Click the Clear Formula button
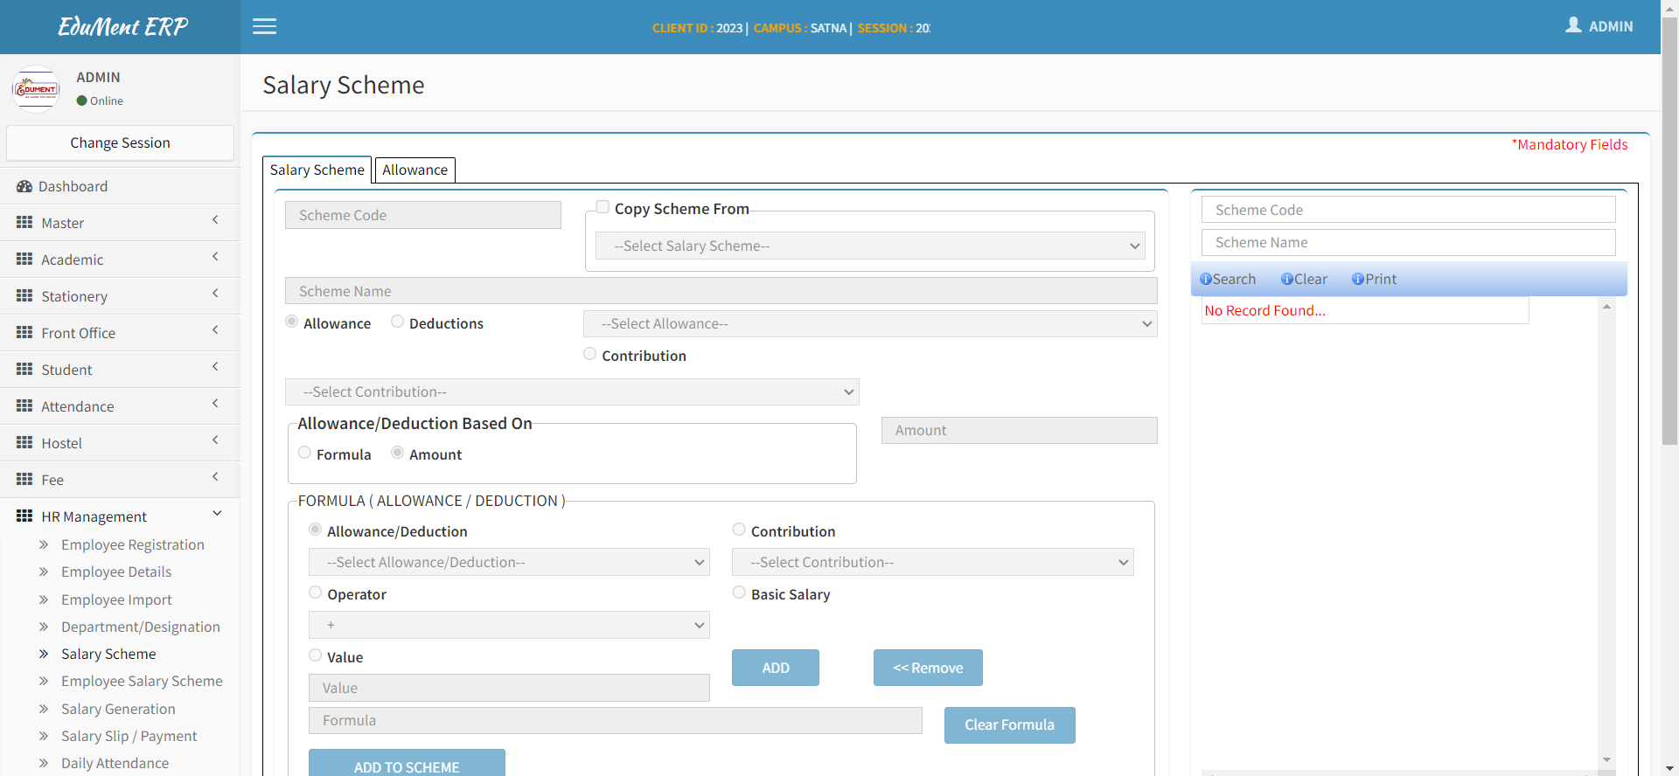The height and width of the screenshot is (776, 1679). (x=1009, y=725)
